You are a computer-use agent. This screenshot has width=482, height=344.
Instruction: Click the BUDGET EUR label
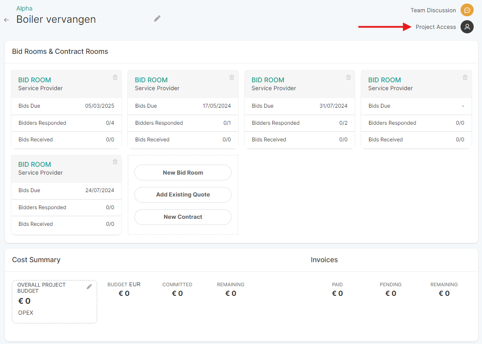pos(124,284)
